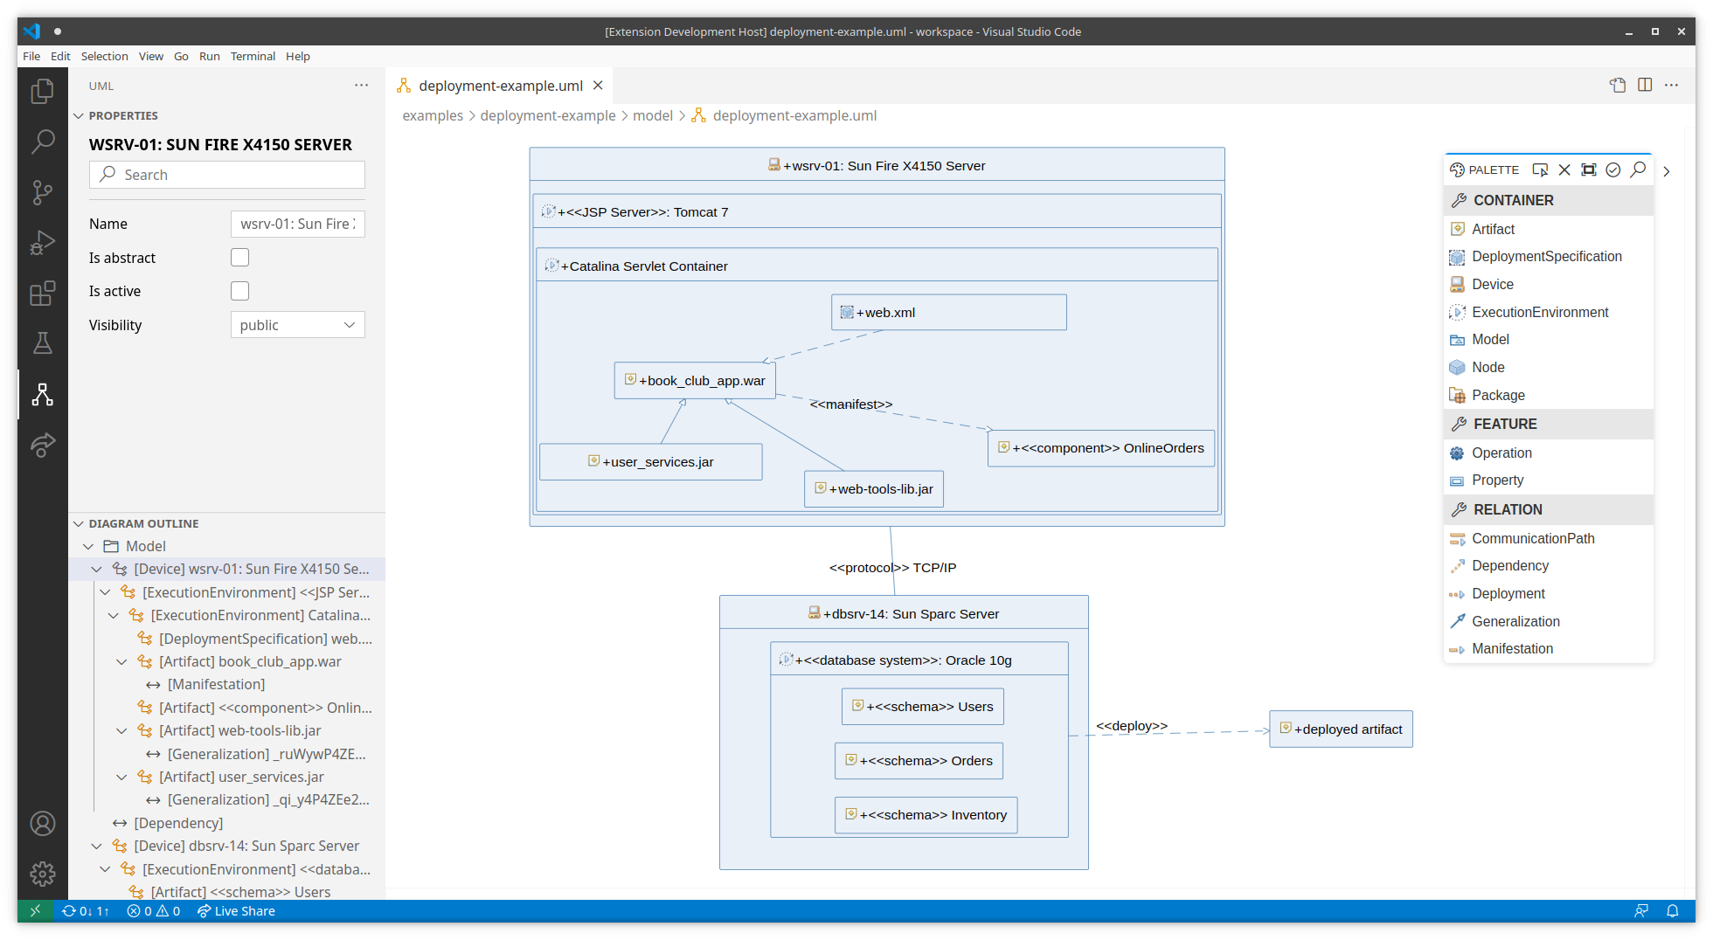Screen dimensions: 1713x940
Task: Open notifications bell in status bar
Action: tap(1673, 911)
